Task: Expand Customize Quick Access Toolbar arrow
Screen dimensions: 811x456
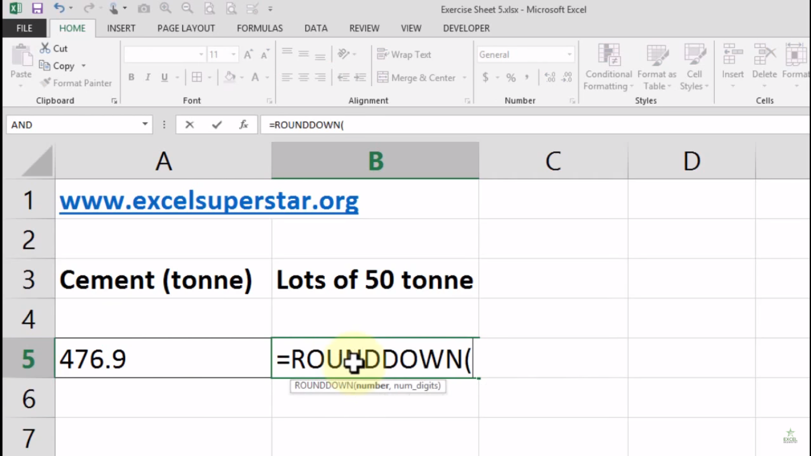Action: click(x=270, y=9)
